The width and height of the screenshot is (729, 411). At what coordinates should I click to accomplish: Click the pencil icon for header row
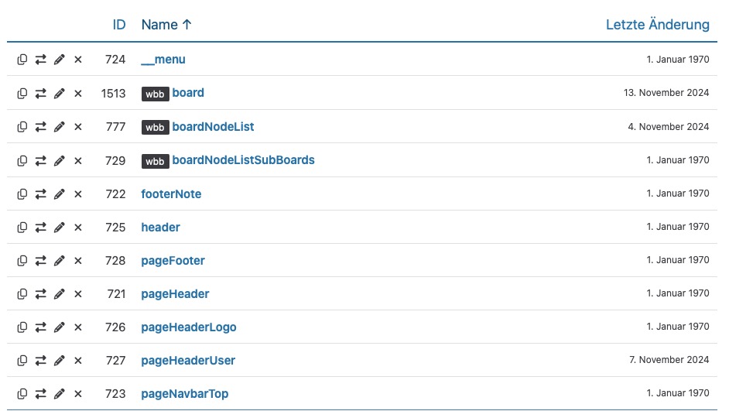[60, 228]
